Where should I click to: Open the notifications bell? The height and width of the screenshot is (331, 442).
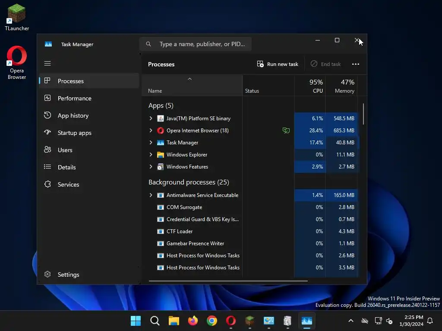(x=430, y=321)
